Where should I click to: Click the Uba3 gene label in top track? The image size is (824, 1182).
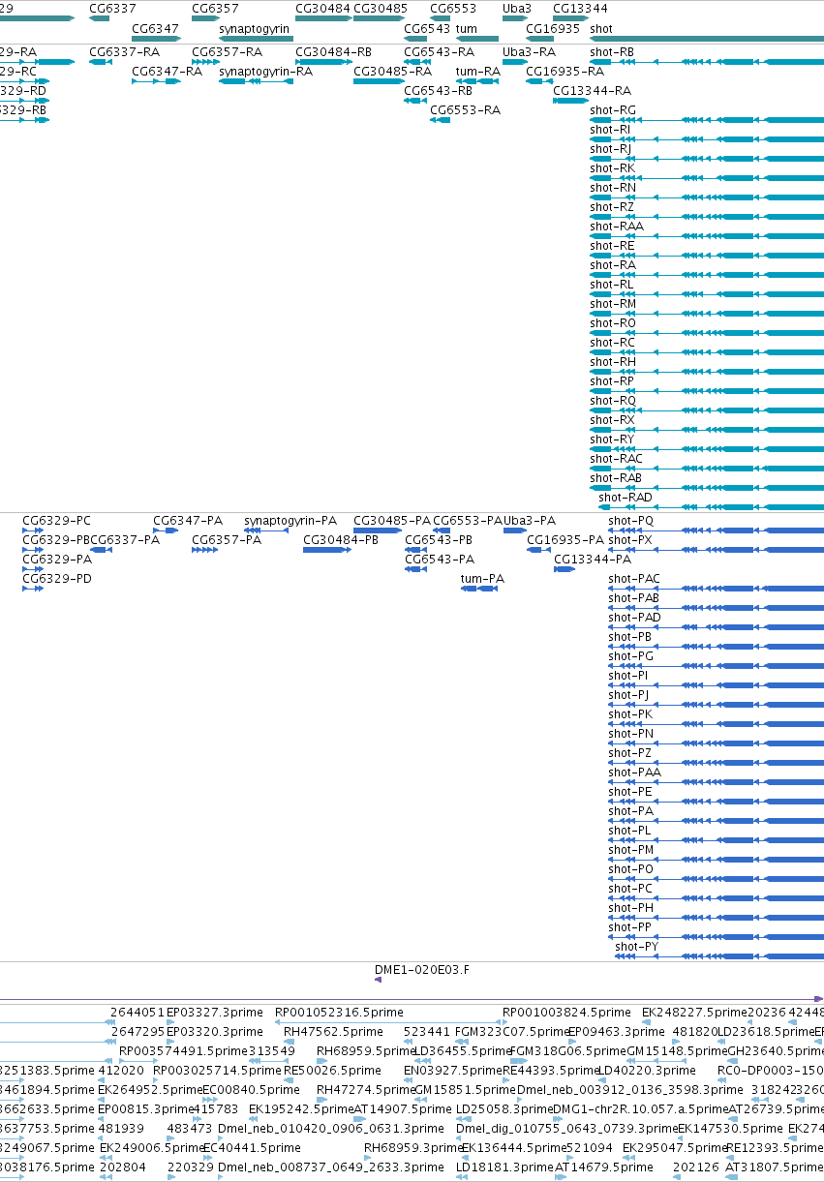coord(517,8)
